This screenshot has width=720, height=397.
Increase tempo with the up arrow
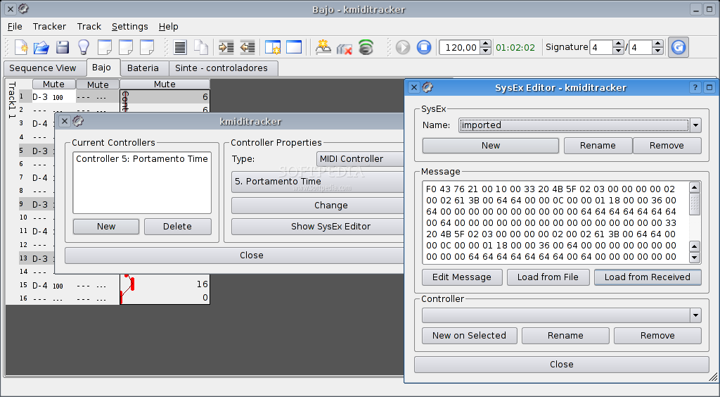click(x=485, y=44)
